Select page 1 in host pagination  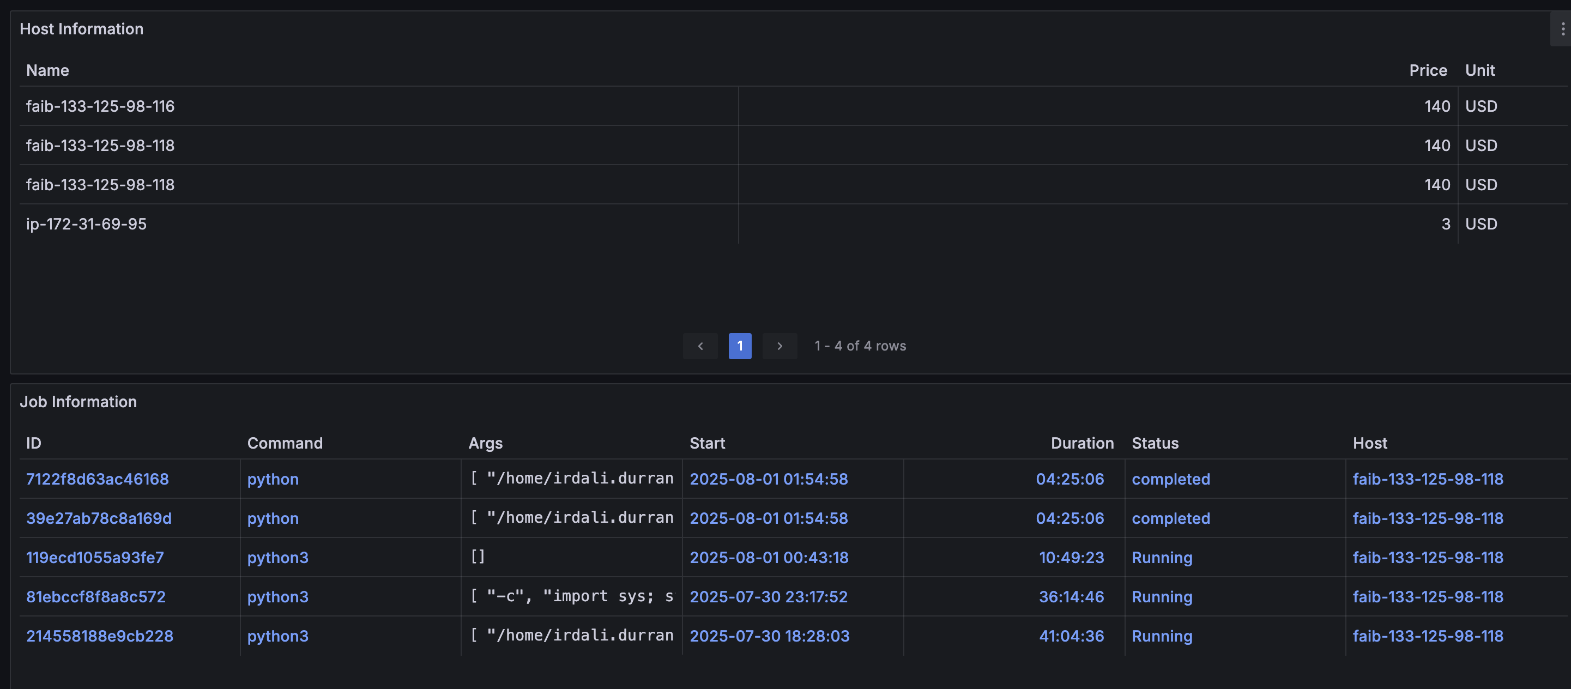[x=740, y=346]
